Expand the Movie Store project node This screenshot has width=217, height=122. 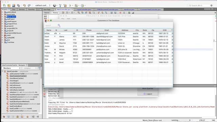pos(2,17)
